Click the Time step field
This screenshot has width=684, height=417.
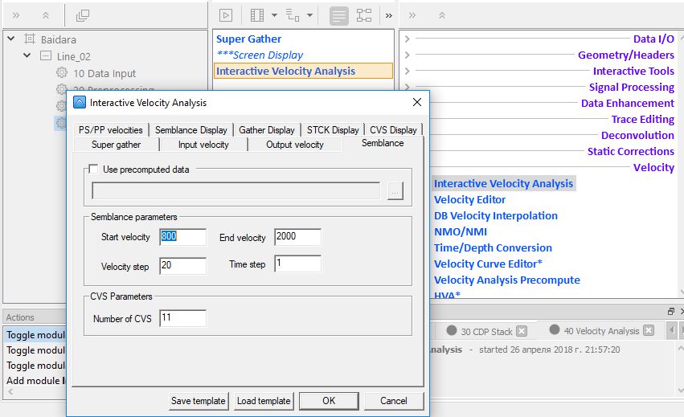tap(297, 264)
